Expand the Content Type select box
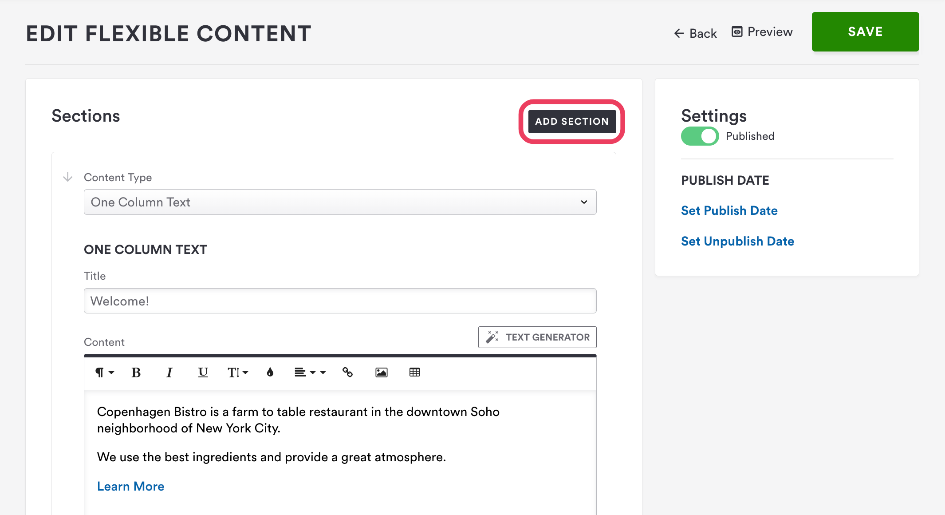Image resolution: width=945 pixels, height=515 pixels. pyautogui.click(x=340, y=202)
